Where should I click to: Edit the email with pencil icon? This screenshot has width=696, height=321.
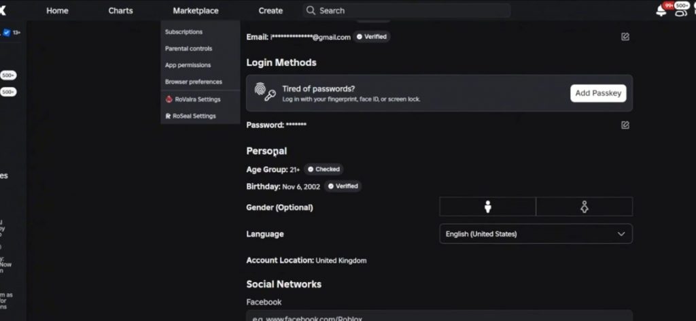click(x=625, y=37)
